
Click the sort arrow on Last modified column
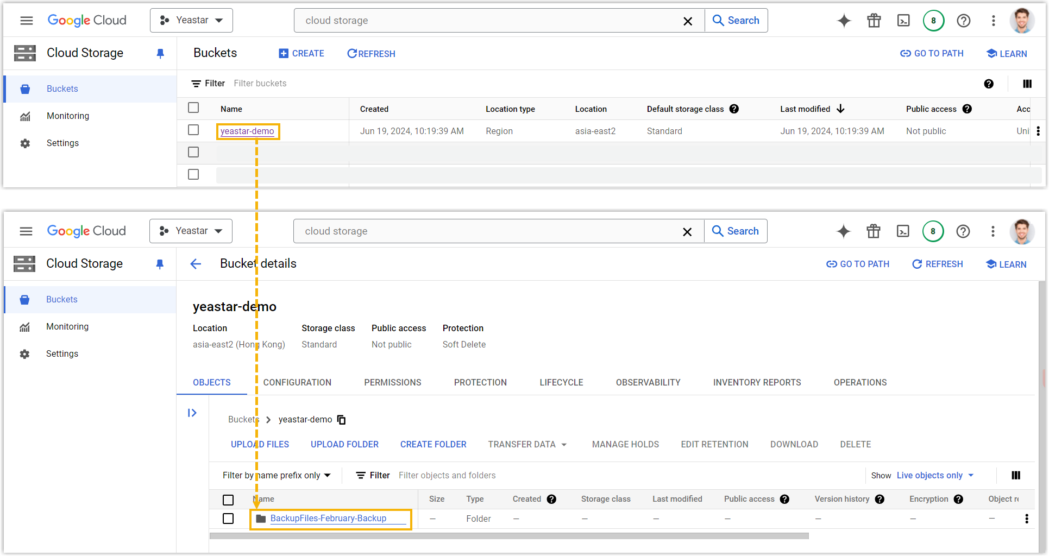(x=840, y=109)
